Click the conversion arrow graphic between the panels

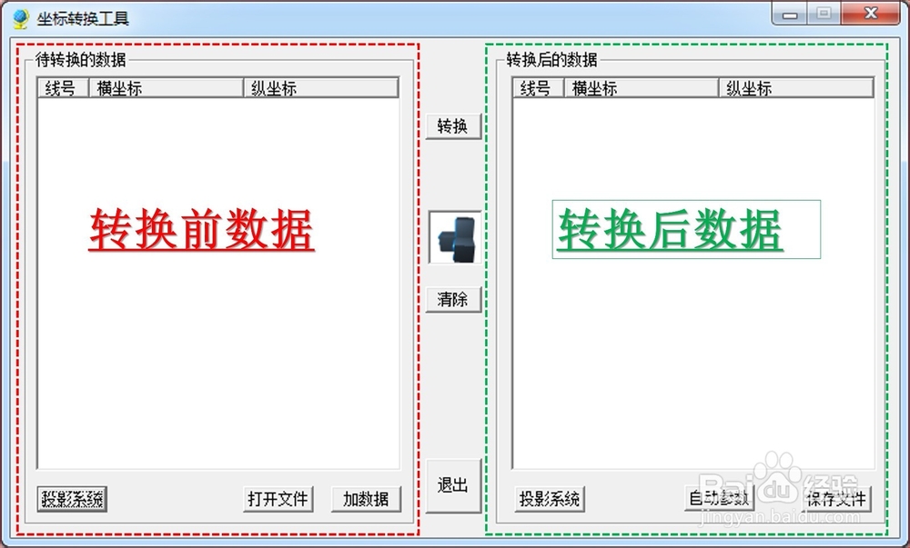[453, 237]
